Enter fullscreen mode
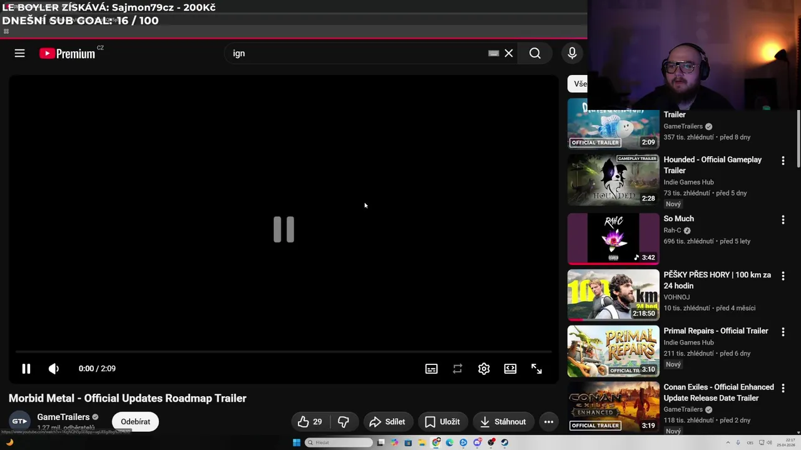 tap(536, 369)
